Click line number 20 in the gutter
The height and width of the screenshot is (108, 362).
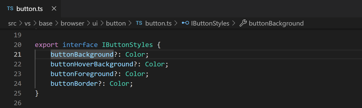point(18,45)
